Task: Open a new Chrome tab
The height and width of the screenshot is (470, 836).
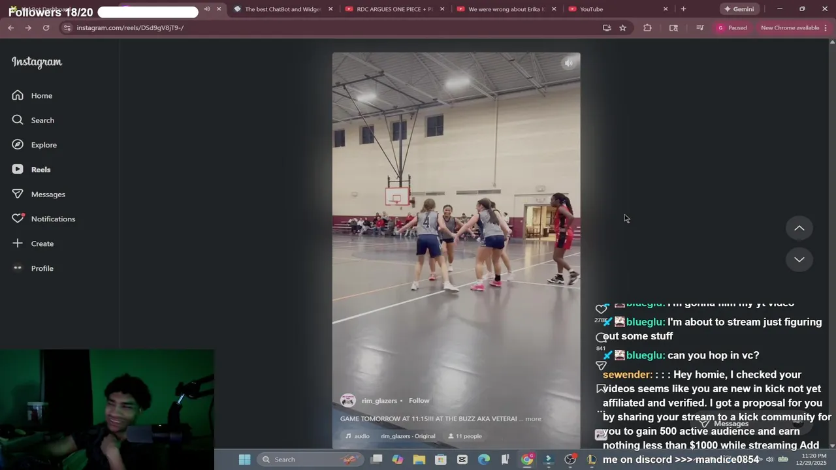Action: [x=683, y=9]
